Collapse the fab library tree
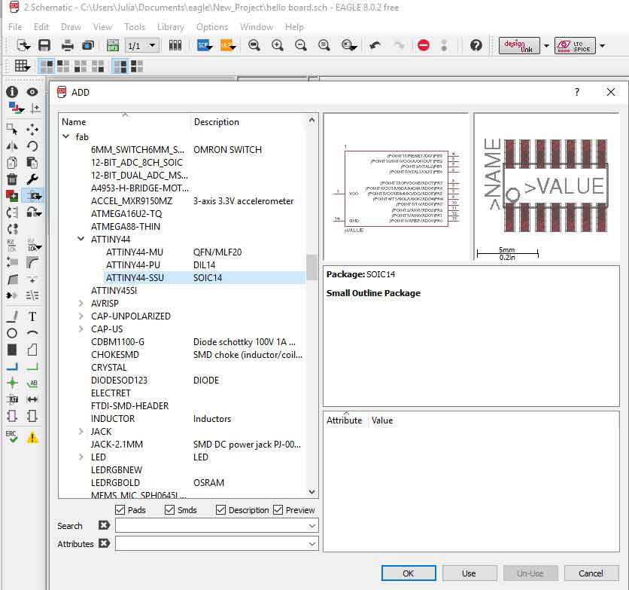This screenshot has width=629, height=590. coord(65,136)
